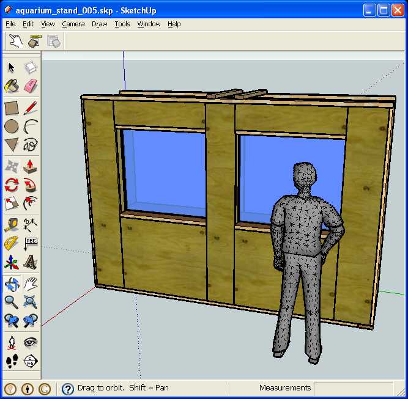This screenshot has width=408, height=399.
Task: Click the Make Component tool icon
Action: (x=31, y=68)
